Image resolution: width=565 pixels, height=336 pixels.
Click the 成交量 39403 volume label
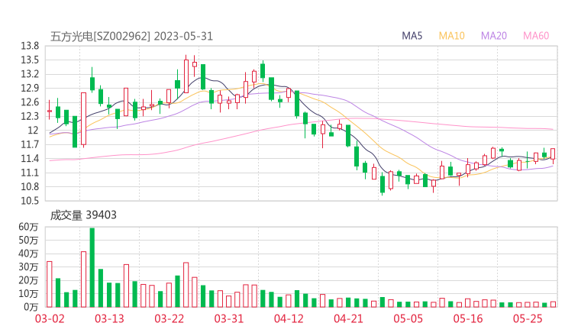click(x=83, y=215)
